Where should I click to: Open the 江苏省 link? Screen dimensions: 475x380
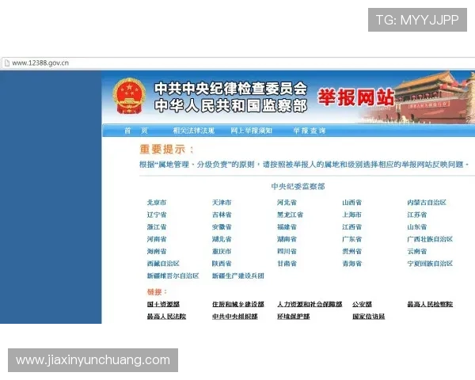(x=417, y=215)
